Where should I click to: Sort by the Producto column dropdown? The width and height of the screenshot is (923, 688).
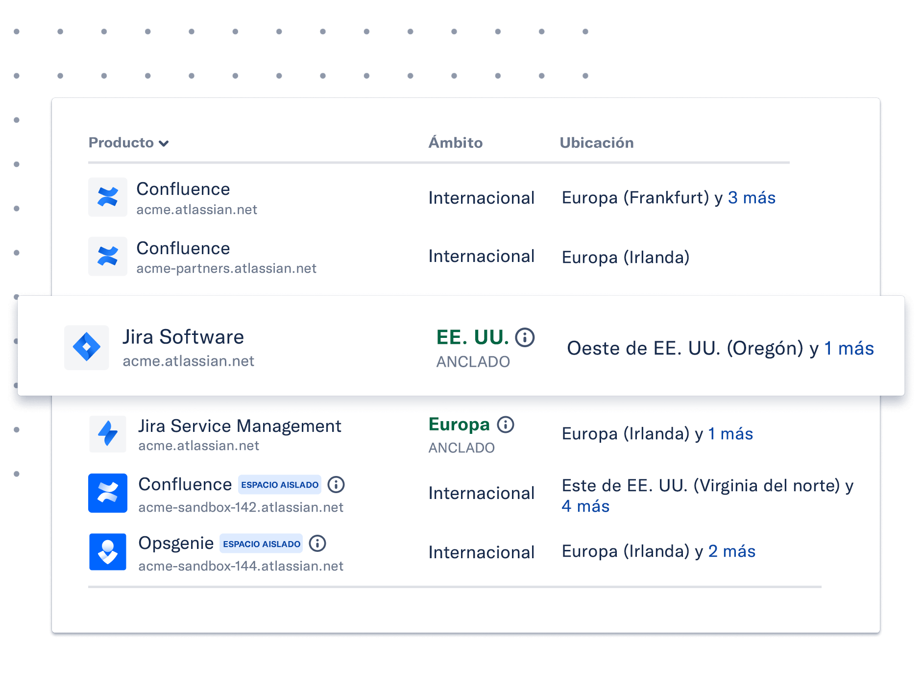click(x=129, y=143)
